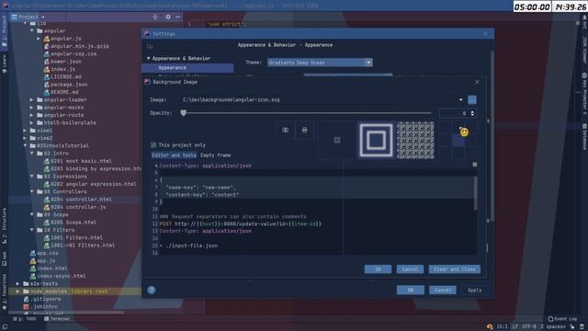Open the Database tool window on right edge
Screen dimensions: 588x331
[x=584, y=137]
